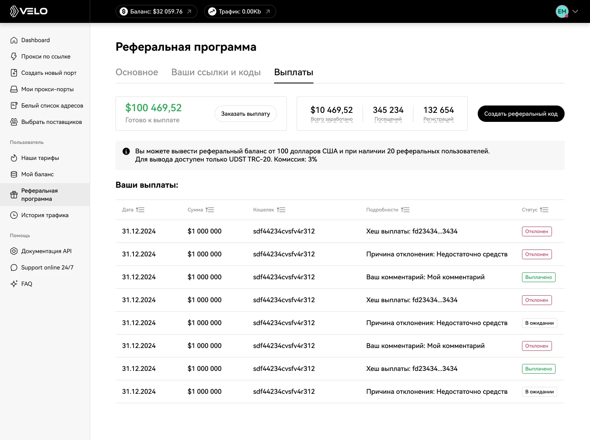Click Создать реферальный код button

pos(521,114)
